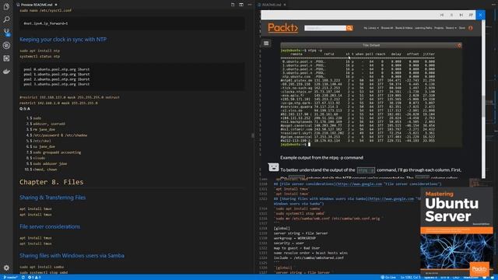Screen dimensions: 498x280
Task: Open the Search magnifier in activity bar
Action: pyautogui.click(x=6, y=19)
